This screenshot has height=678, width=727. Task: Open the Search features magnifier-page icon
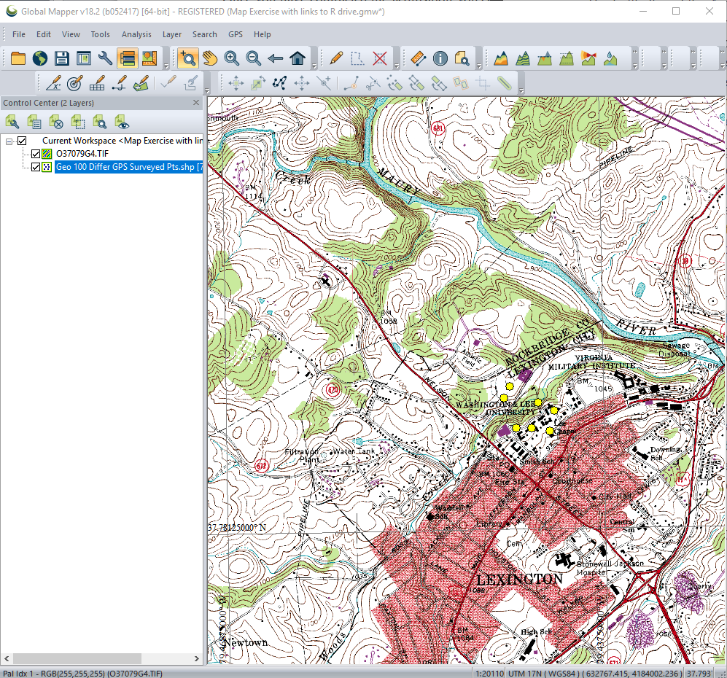[x=462, y=58]
